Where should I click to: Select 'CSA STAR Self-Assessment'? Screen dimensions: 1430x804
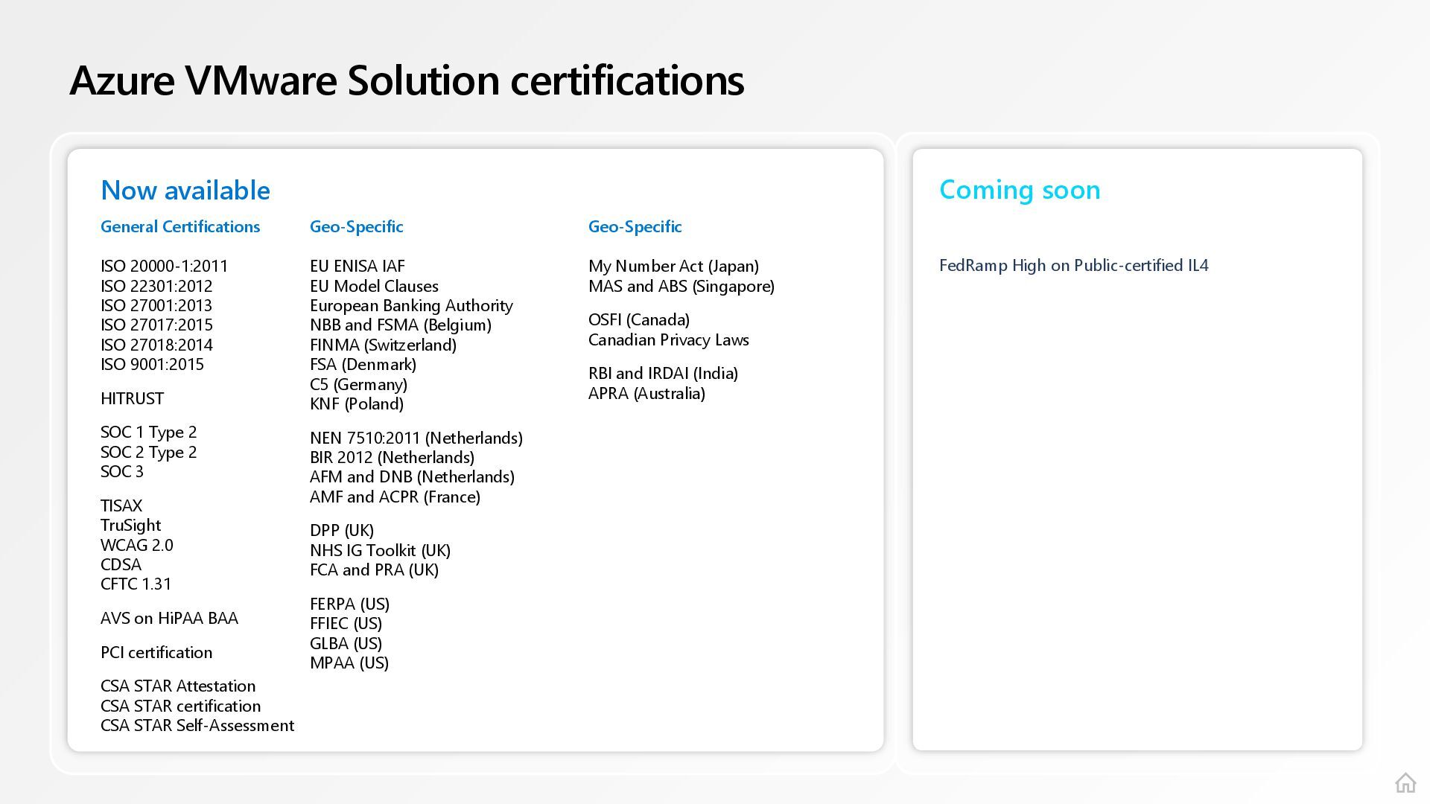(x=197, y=725)
